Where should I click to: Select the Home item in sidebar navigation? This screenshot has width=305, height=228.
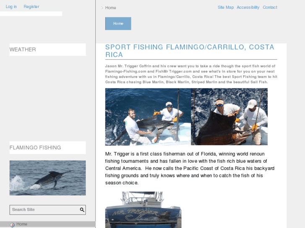pyautogui.click(x=48, y=224)
